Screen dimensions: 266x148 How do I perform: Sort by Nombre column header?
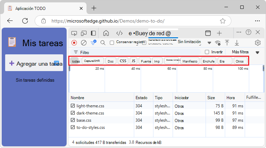101,97
